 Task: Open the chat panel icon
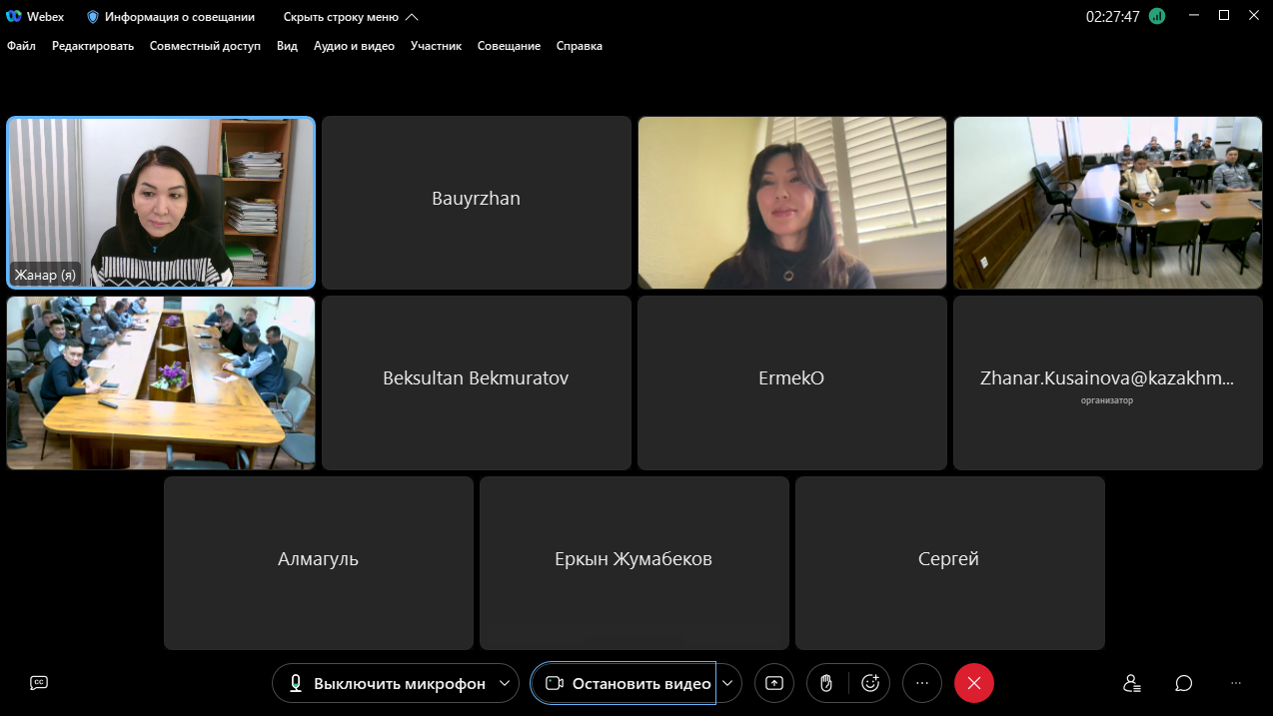click(x=1184, y=683)
